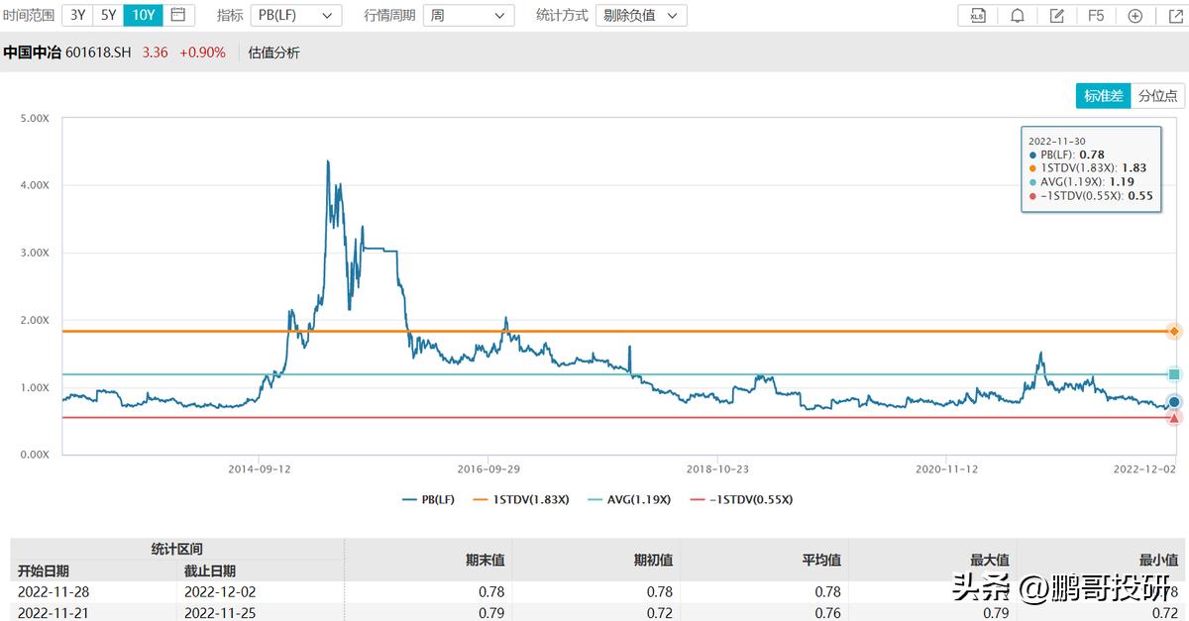Refresh the chart with F5 icon

point(1095,15)
